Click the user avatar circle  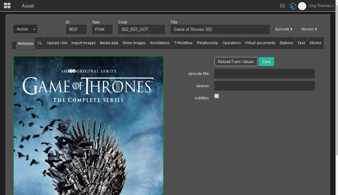click(x=302, y=6)
